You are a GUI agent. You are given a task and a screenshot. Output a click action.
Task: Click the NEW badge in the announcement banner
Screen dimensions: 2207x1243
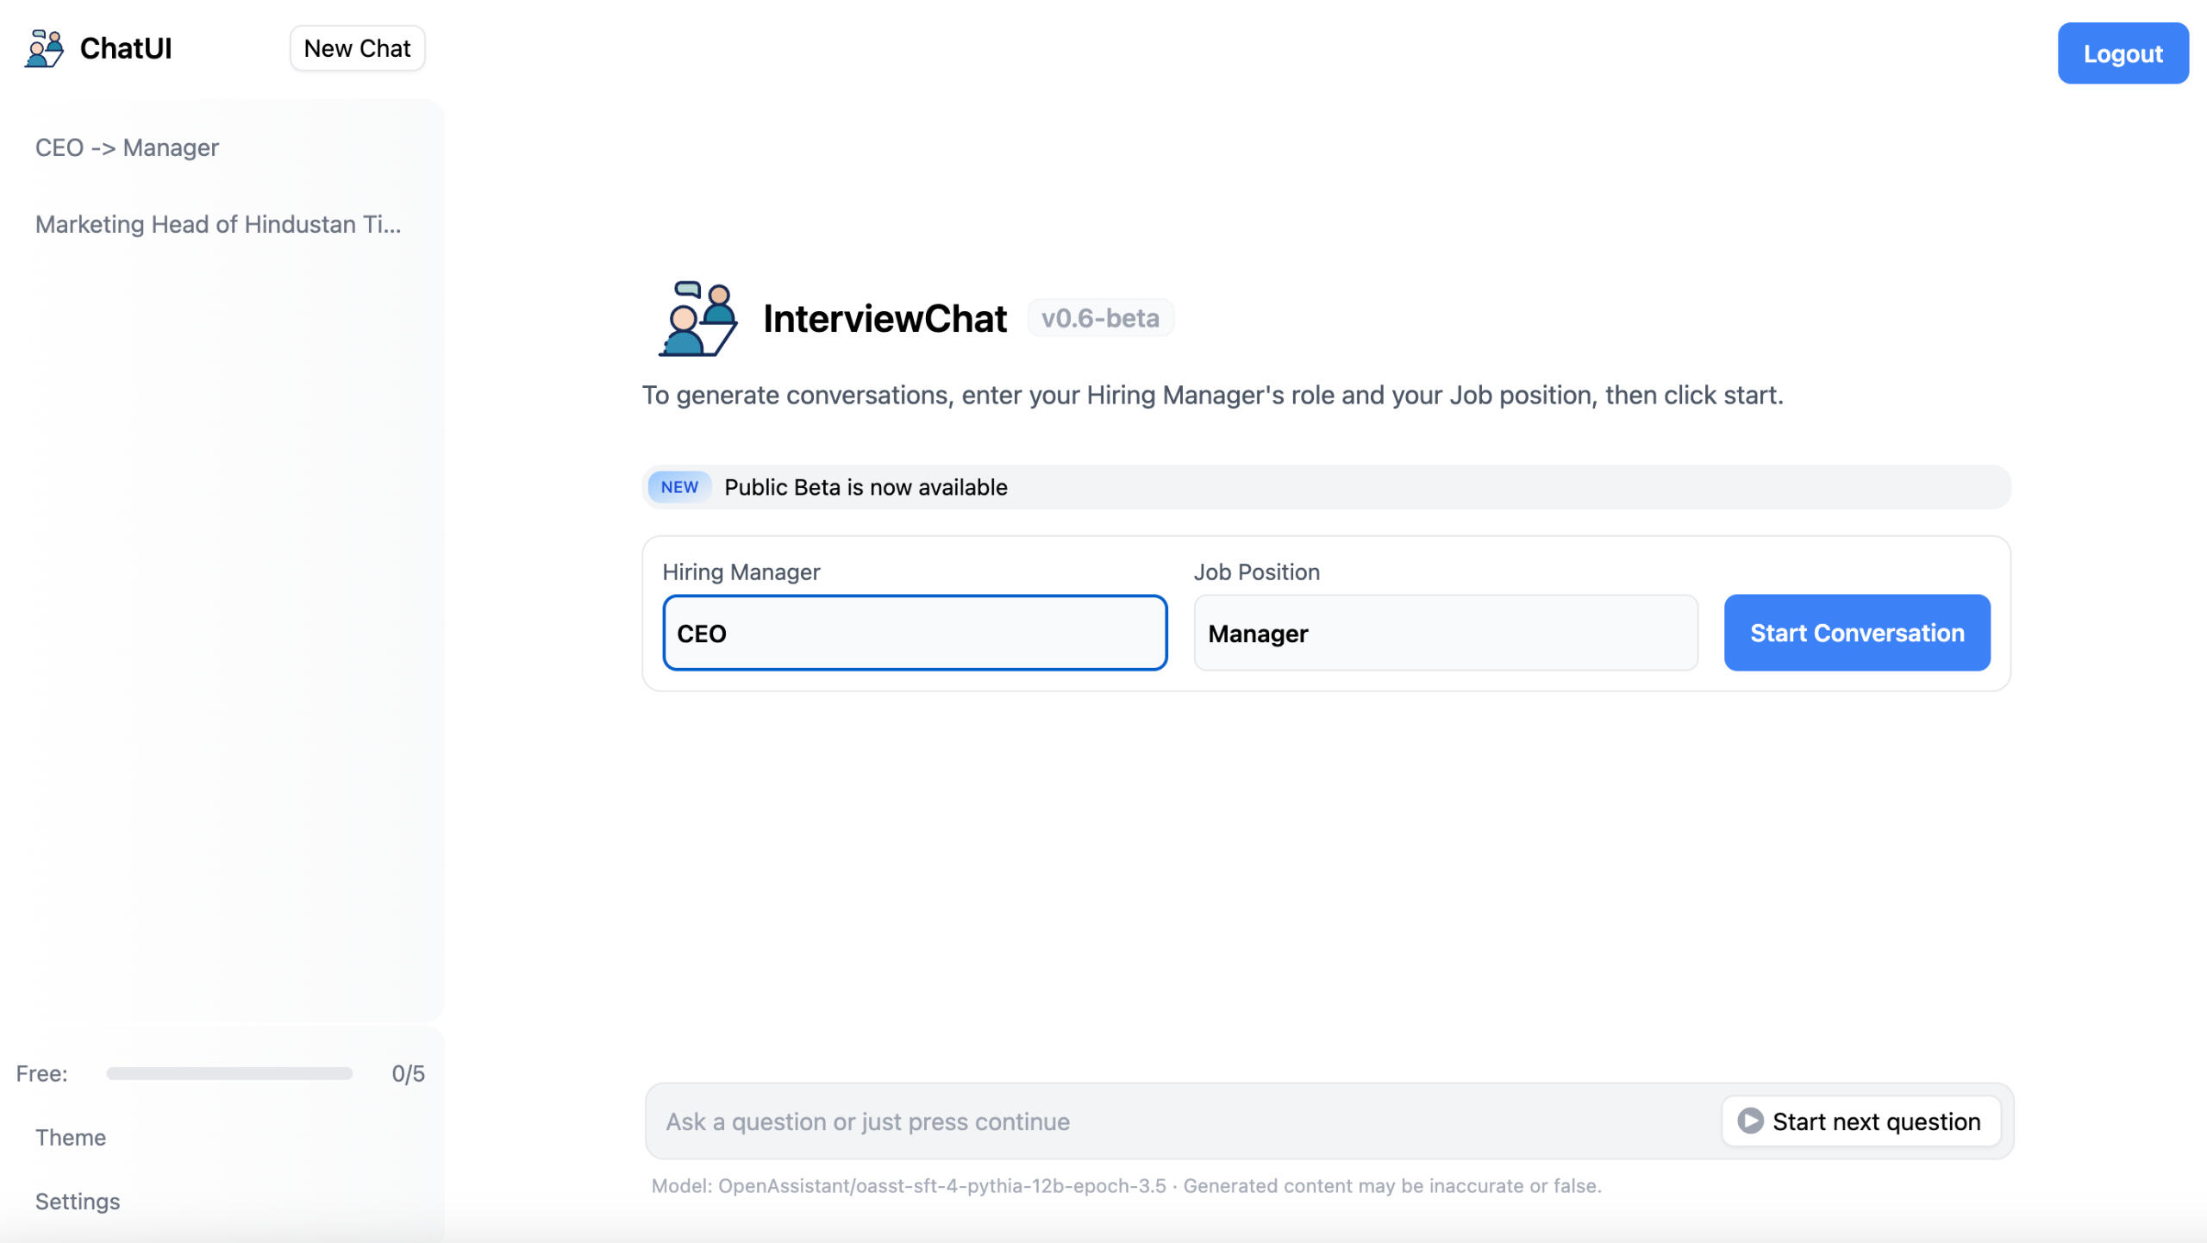679,487
